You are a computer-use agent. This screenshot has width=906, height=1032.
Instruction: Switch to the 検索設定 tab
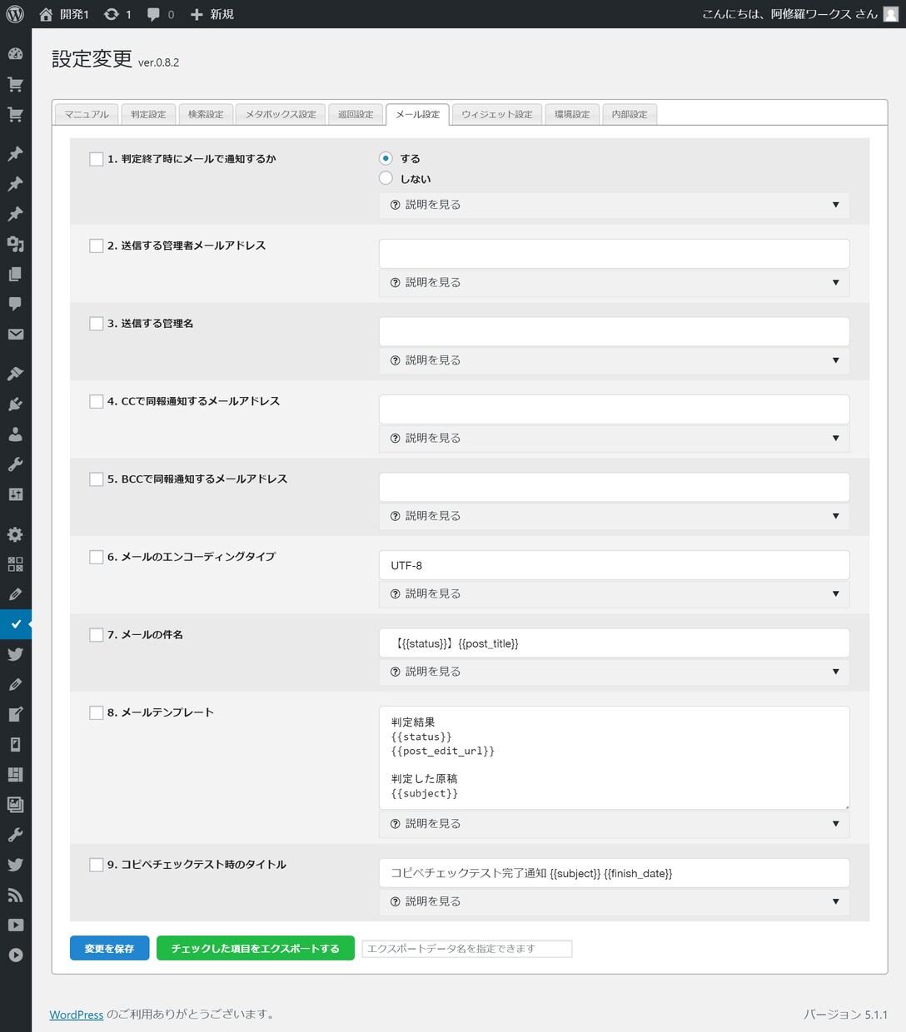point(206,114)
